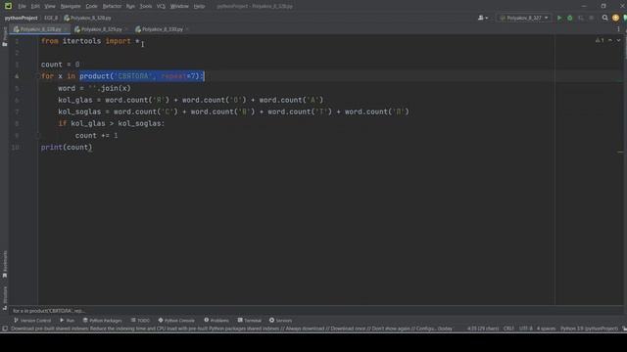Screen dimensions: 627x352
Task: Open the Services tool window
Action: point(281,321)
